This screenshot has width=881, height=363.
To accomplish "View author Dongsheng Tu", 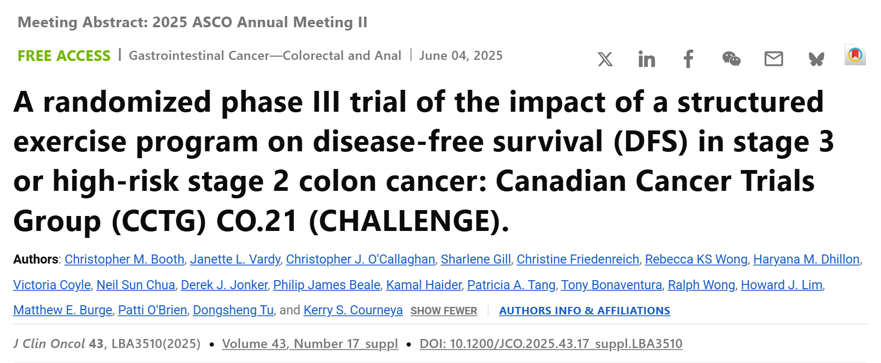I will [233, 311].
